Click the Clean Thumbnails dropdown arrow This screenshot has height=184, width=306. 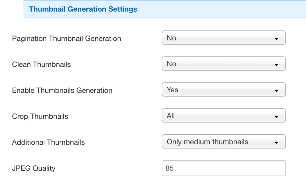pyautogui.click(x=276, y=65)
